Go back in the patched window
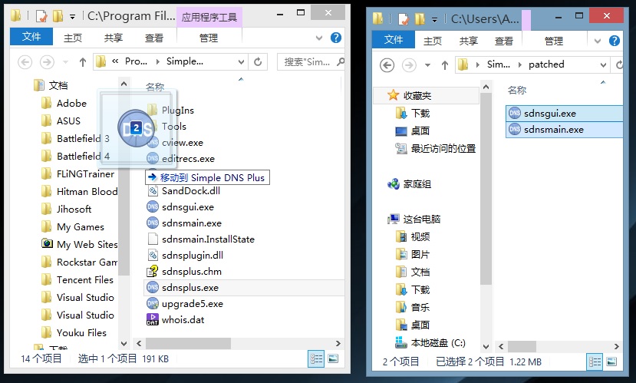636x383 pixels. click(x=387, y=65)
